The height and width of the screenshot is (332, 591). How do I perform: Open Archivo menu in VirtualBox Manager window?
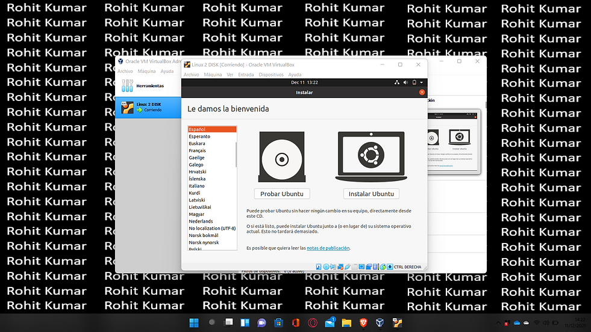[125, 71]
